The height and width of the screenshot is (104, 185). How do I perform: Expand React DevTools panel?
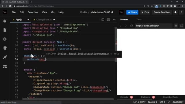[170, 97]
